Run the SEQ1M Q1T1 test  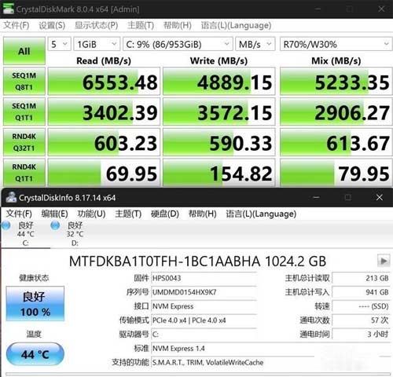pos(24,112)
